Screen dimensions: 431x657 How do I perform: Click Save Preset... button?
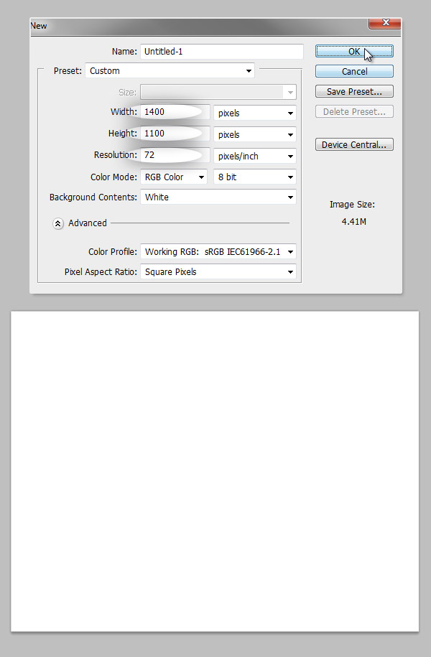click(354, 91)
